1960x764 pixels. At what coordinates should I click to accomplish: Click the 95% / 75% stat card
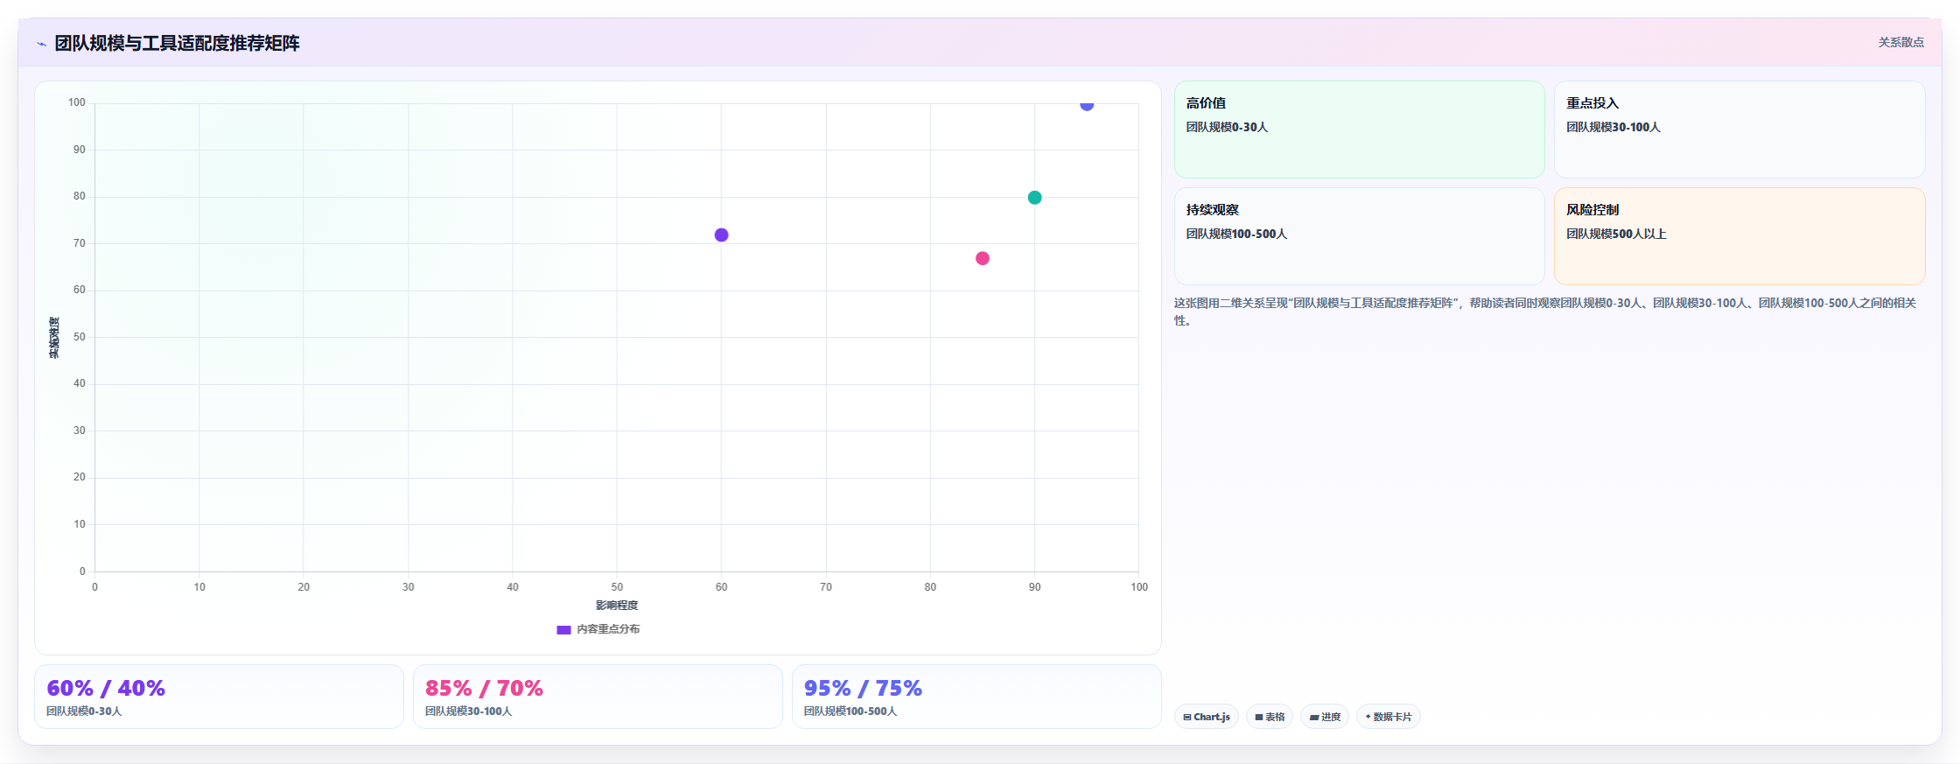pos(976,697)
